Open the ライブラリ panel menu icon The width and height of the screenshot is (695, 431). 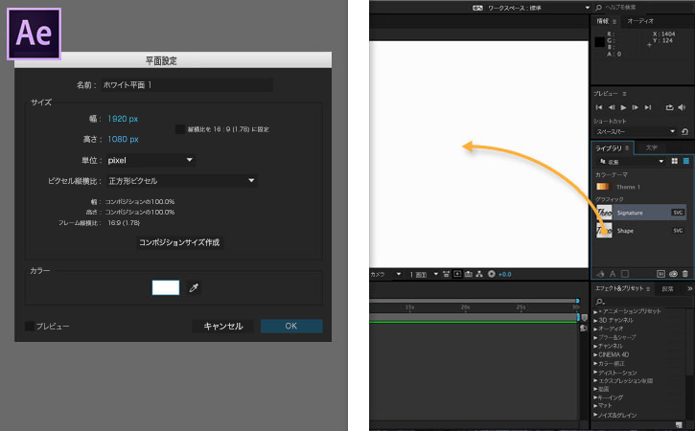click(627, 147)
